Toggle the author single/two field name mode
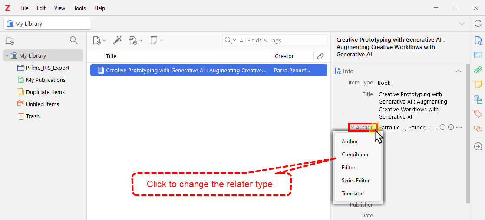Screen dimensions: 485x220 tap(433, 127)
